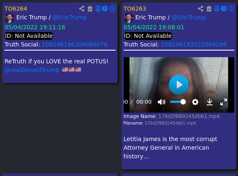Open Truth Social link 108246196304088076
This screenshot has height=176, width=238.
pos(75,44)
